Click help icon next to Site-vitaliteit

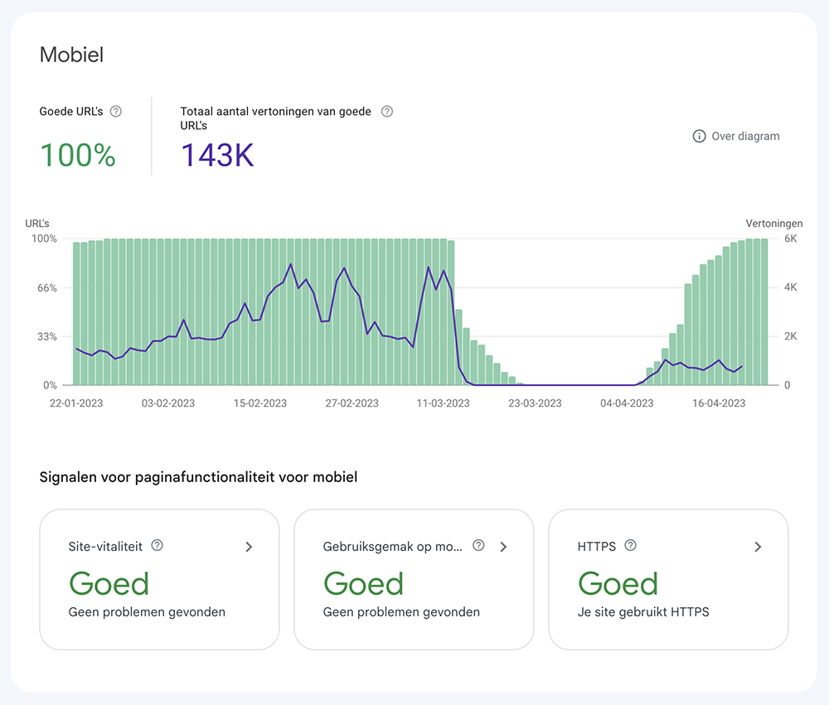coord(157,545)
